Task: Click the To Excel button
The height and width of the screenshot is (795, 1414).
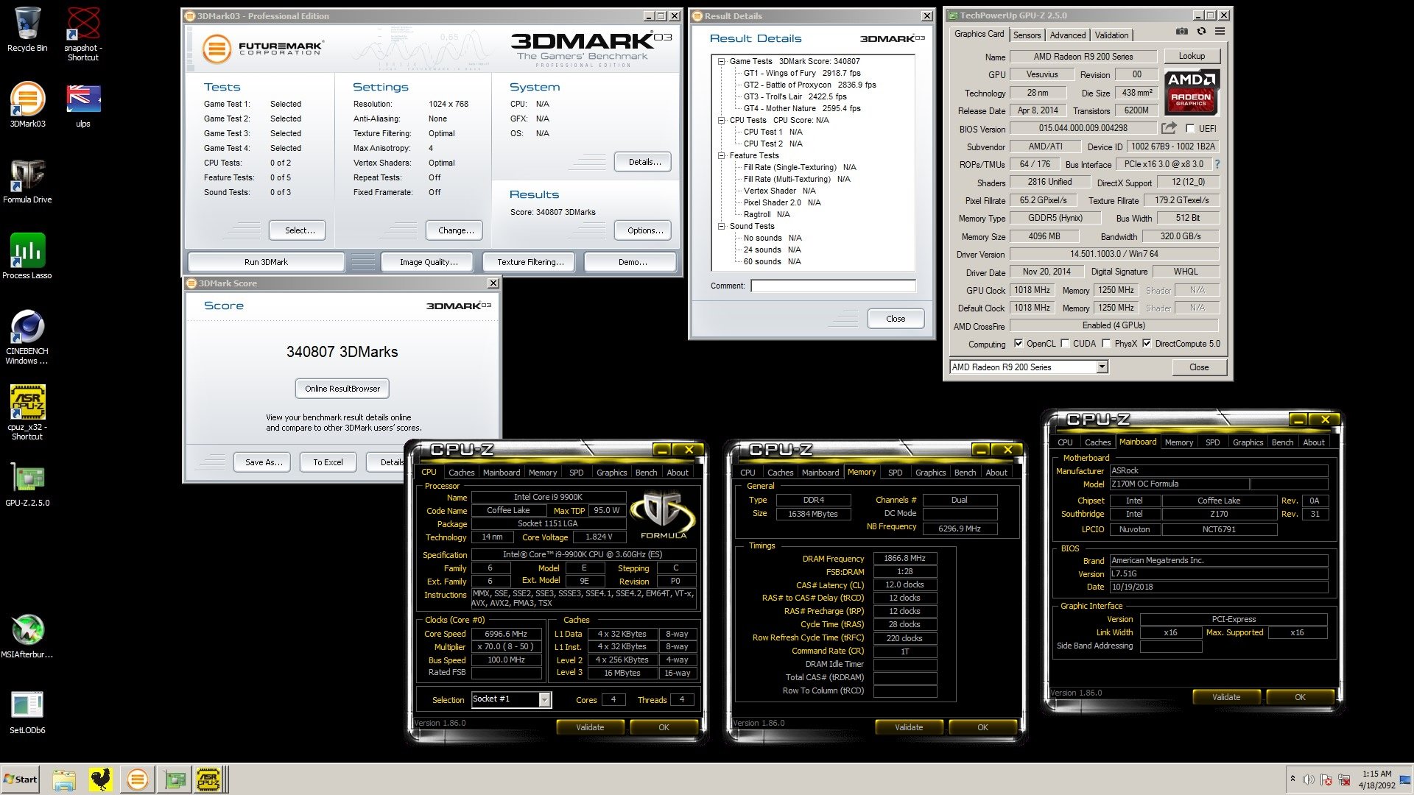Action: pos(328,462)
